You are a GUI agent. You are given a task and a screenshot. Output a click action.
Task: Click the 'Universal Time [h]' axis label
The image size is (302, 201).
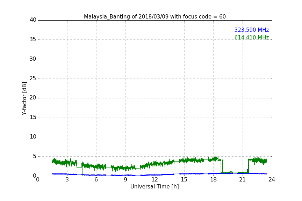point(154,187)
